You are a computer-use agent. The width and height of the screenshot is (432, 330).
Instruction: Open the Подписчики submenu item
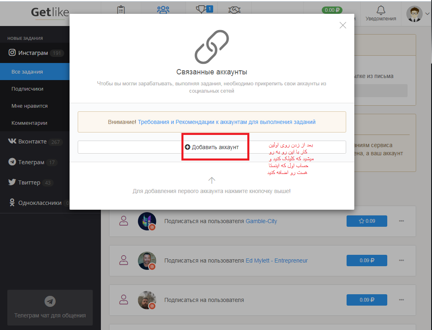(x=27, y=89)
